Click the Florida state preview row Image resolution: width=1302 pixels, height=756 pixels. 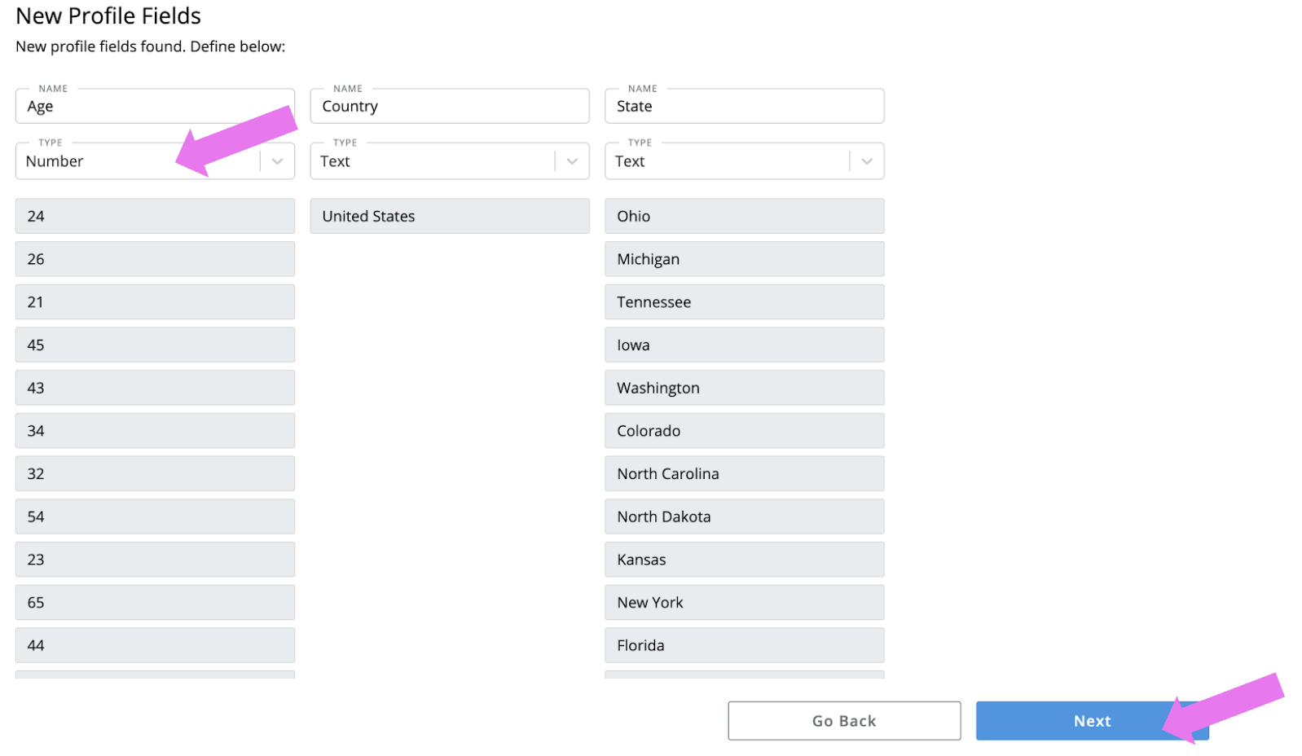pos(744,646)
